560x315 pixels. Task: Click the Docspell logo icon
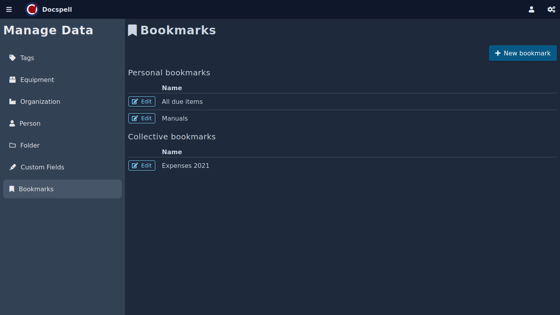pos(32,9)
